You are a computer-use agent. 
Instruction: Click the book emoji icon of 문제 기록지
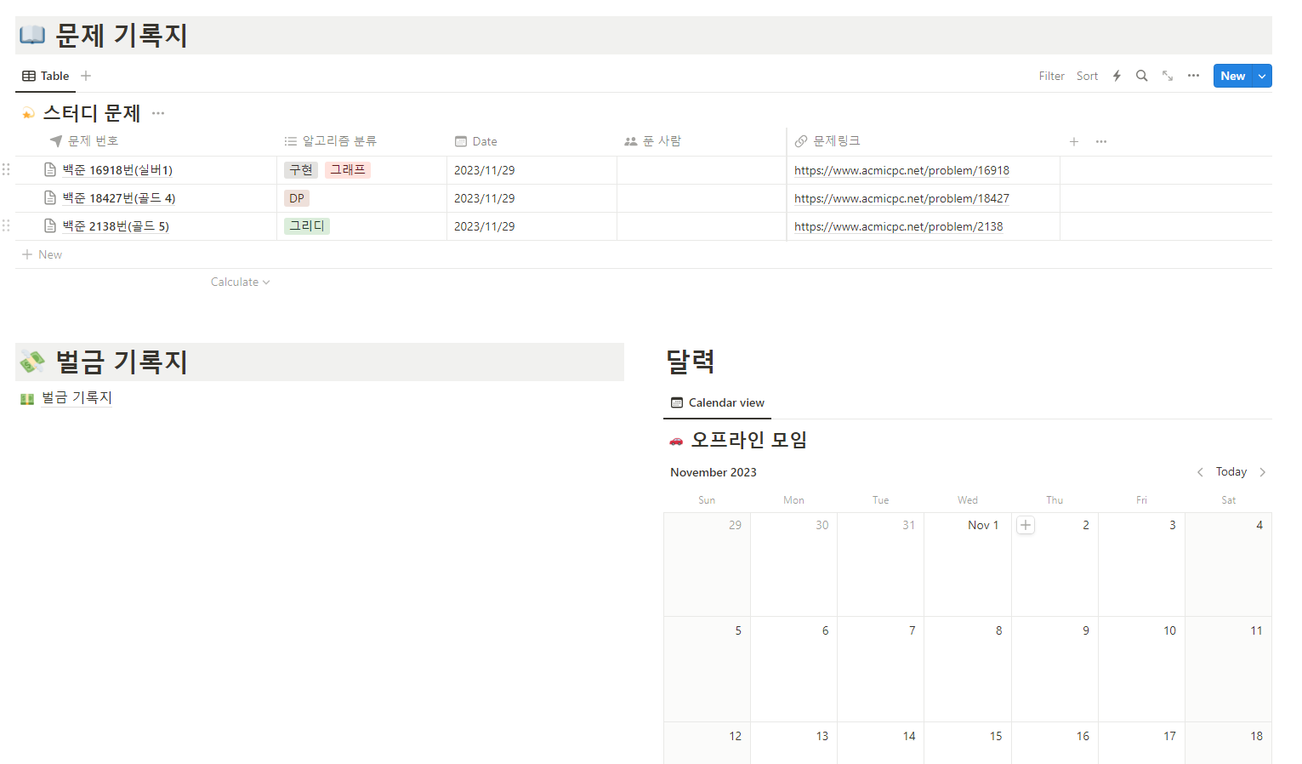coord(32,35)
